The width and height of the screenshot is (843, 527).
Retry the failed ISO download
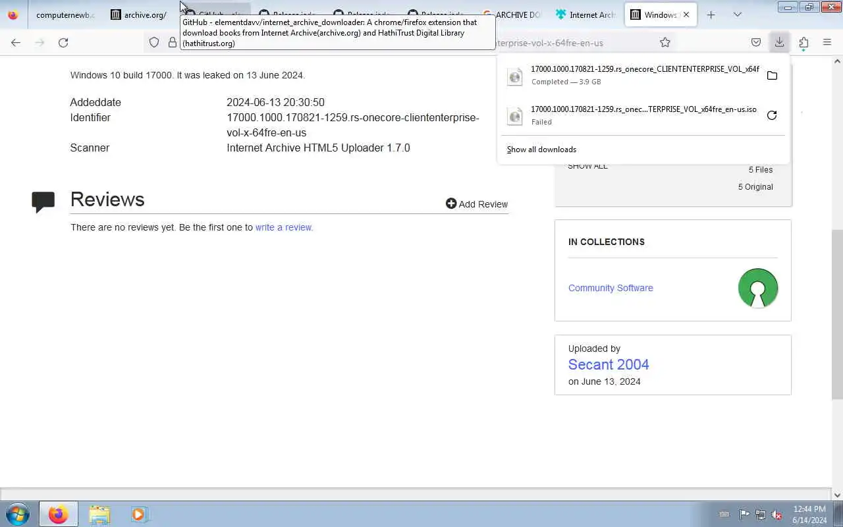[772, 115]
